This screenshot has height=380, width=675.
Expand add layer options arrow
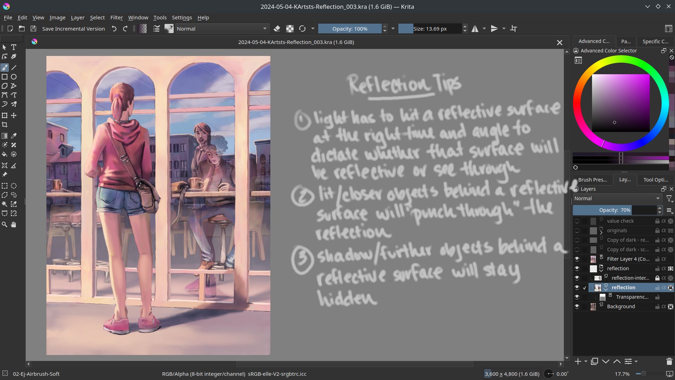[586, 361]
